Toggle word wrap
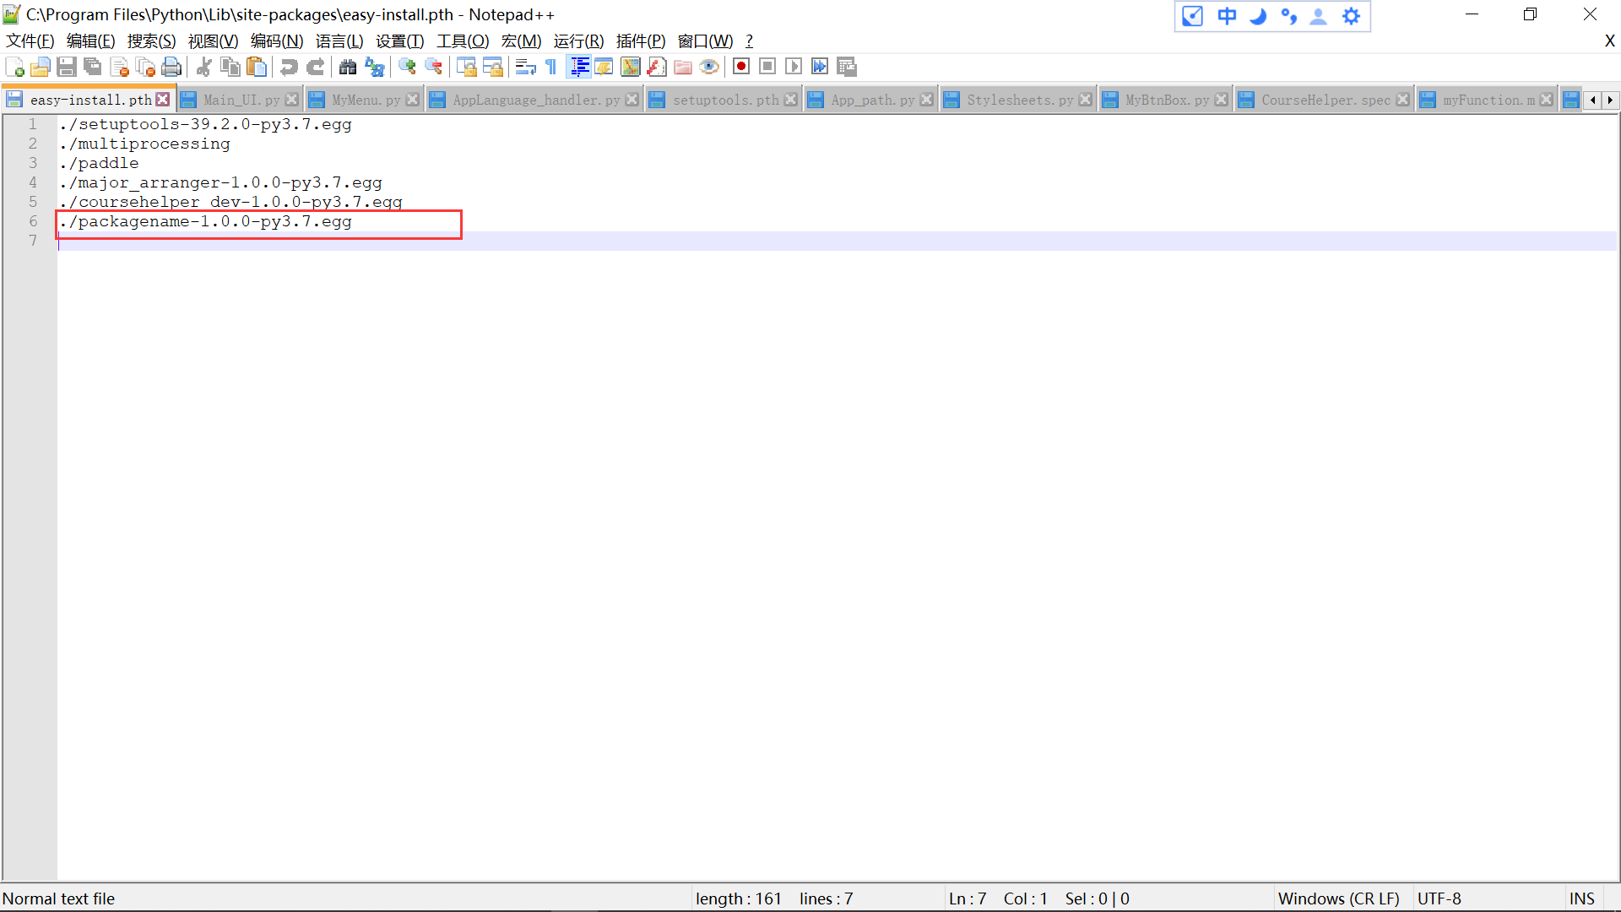Viewport: 1621px width, 912px height. tap(525, 67)
